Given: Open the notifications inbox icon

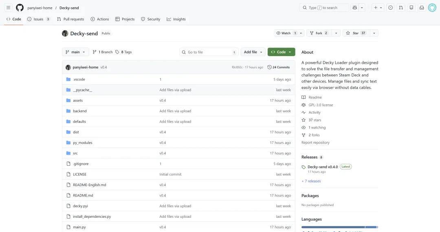Looking at the screenshot, I should (422, 8).
